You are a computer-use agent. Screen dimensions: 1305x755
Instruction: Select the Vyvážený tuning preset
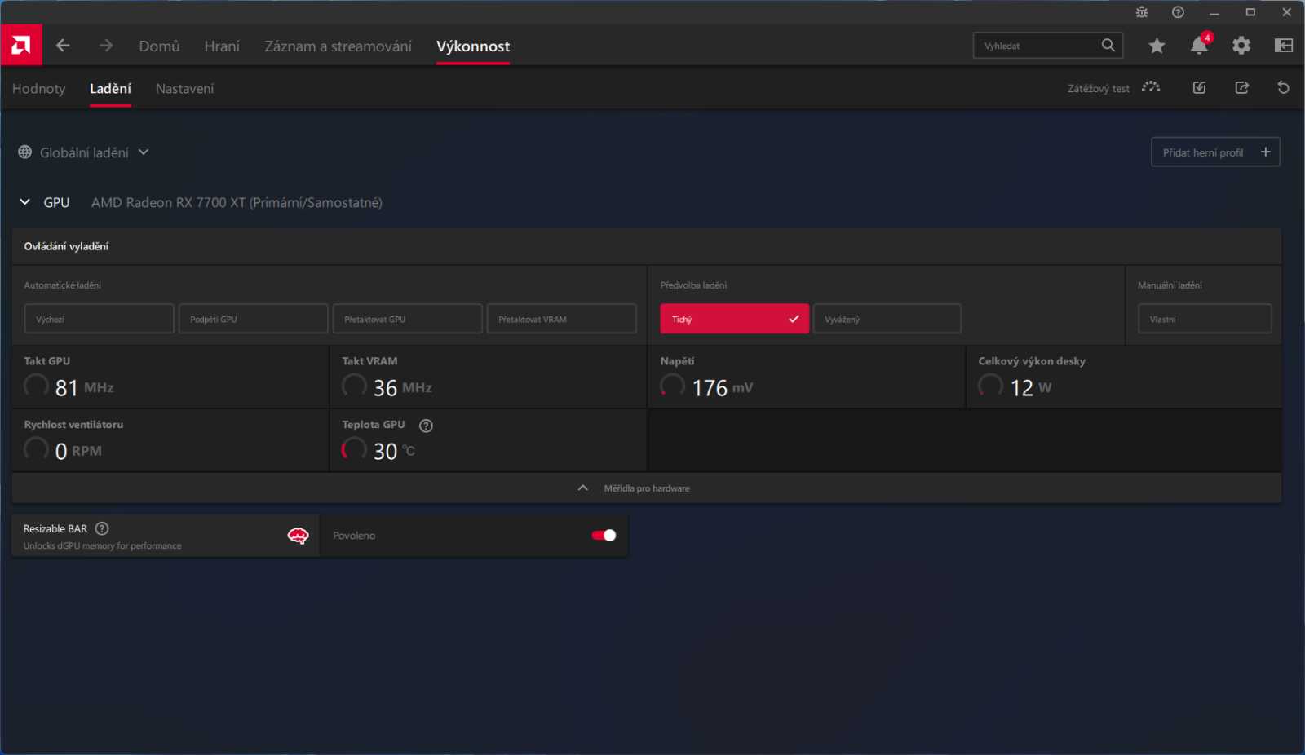887,319
